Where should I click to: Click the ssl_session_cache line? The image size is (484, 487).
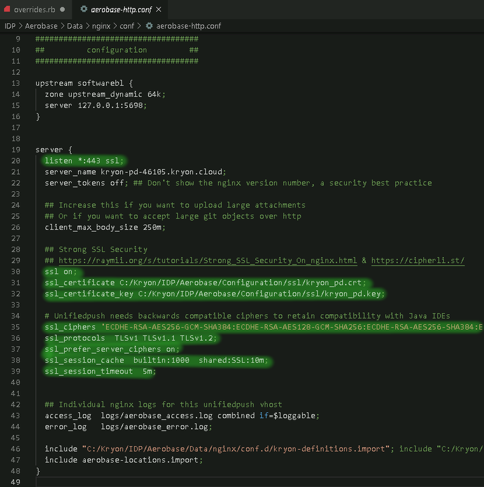point(156,360)
